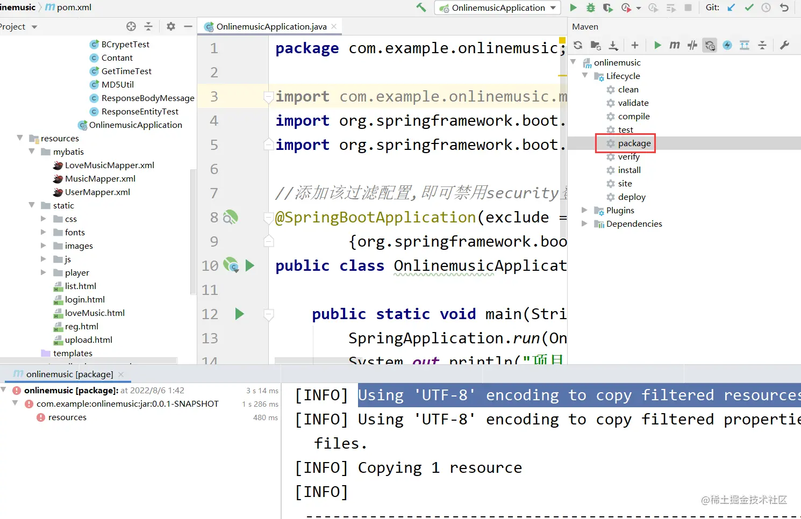Run with coverage shield icon
801x519 pixels.
pyautogui.click(x=607, y=8)
